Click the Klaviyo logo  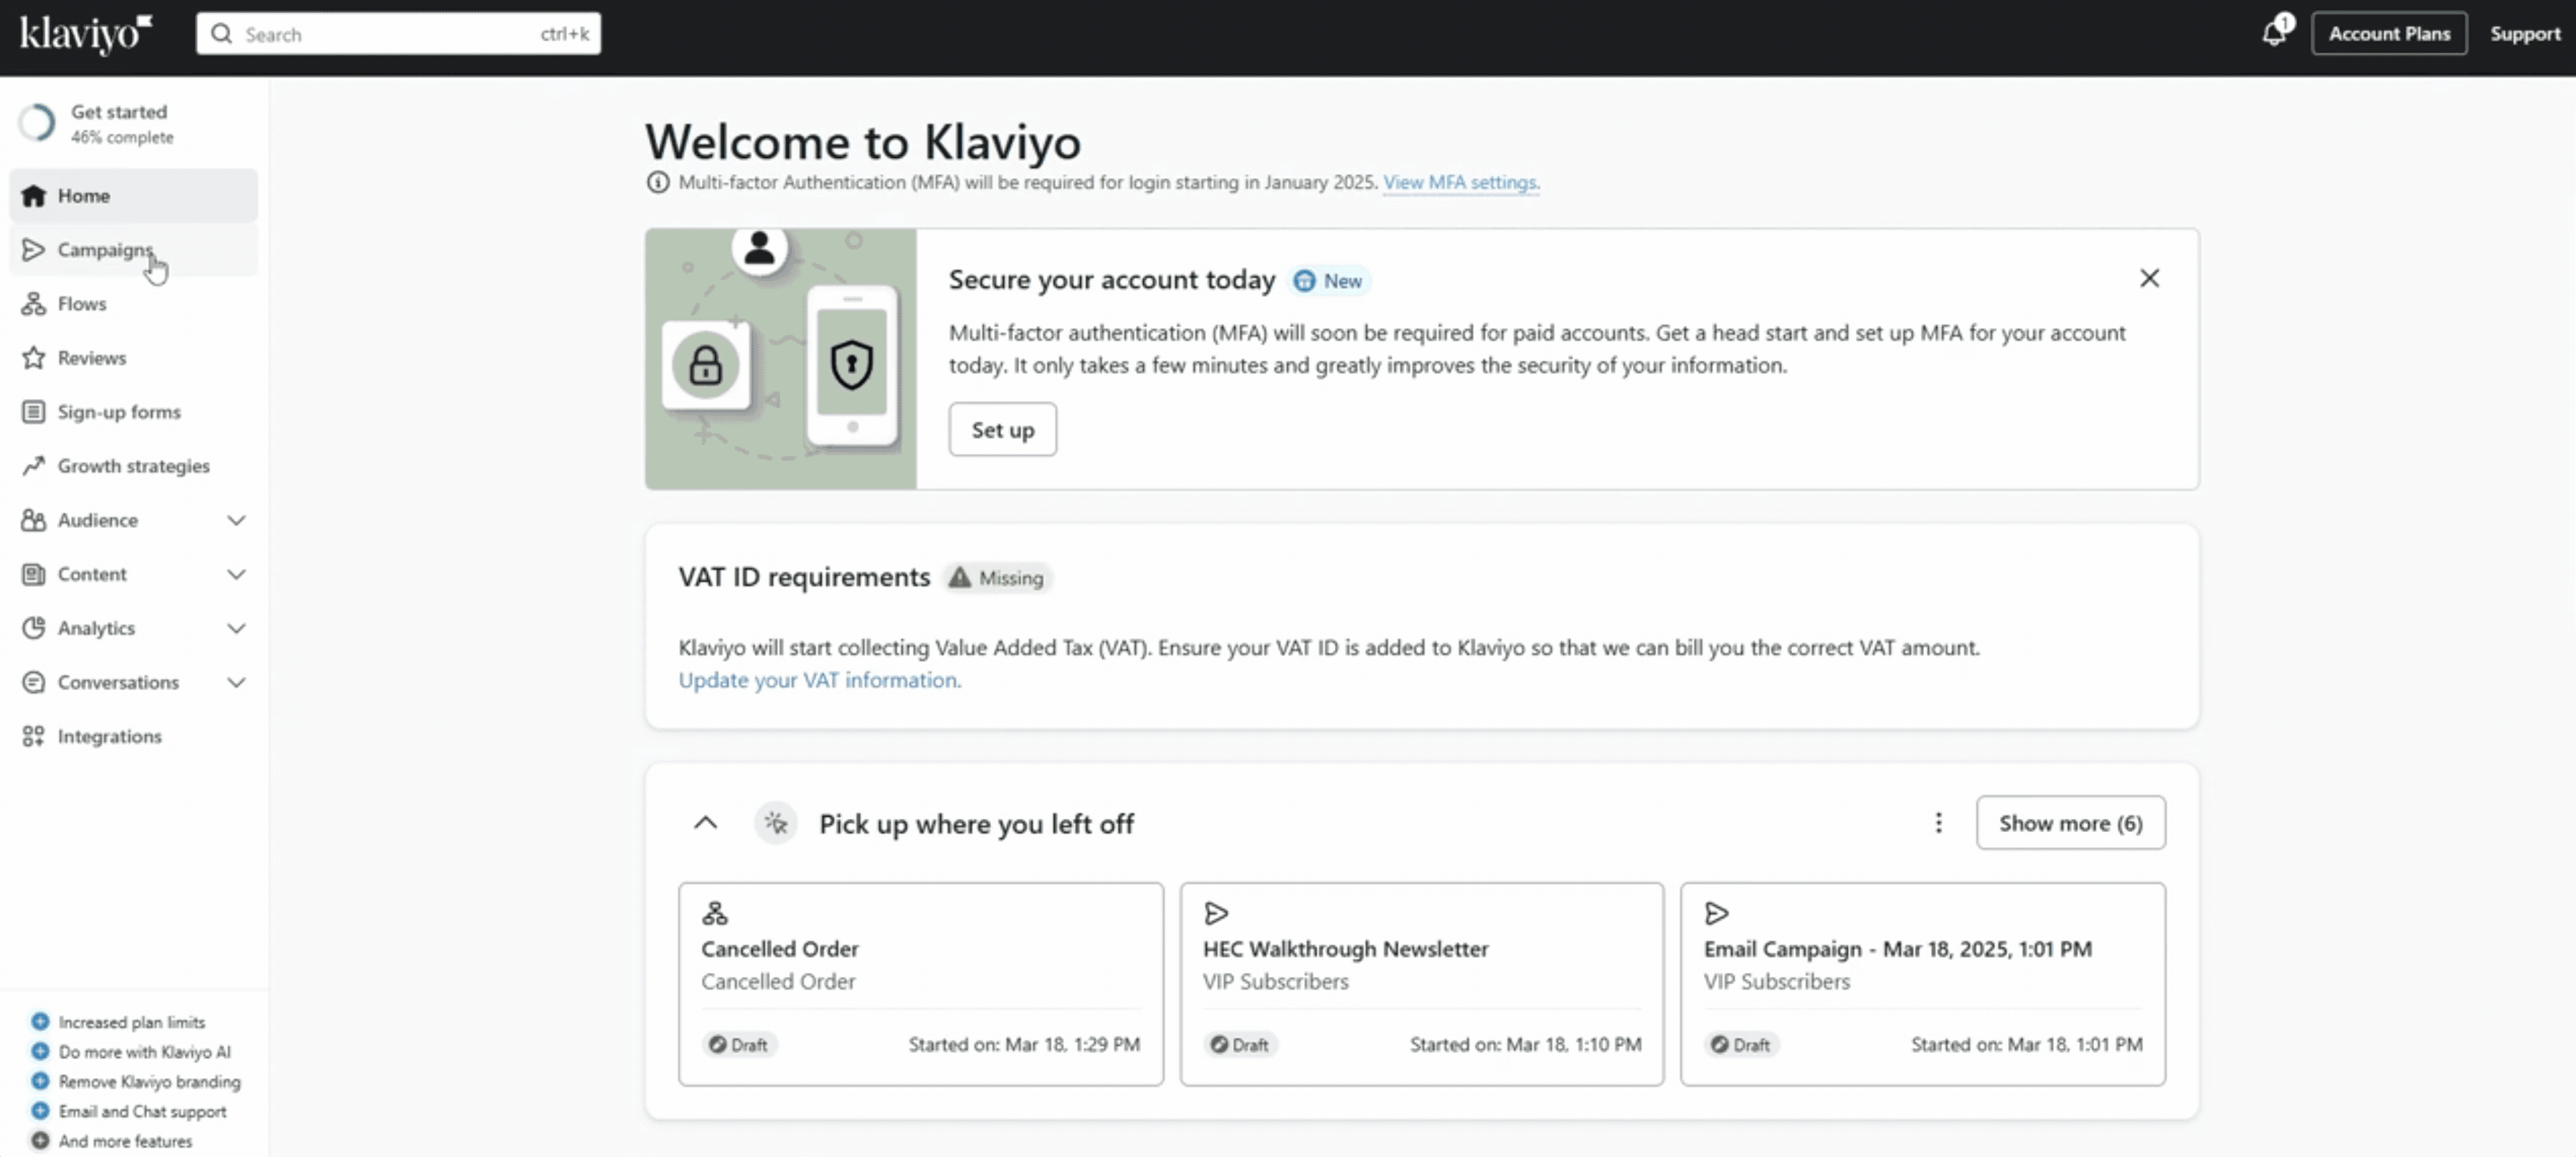[86, 34]
